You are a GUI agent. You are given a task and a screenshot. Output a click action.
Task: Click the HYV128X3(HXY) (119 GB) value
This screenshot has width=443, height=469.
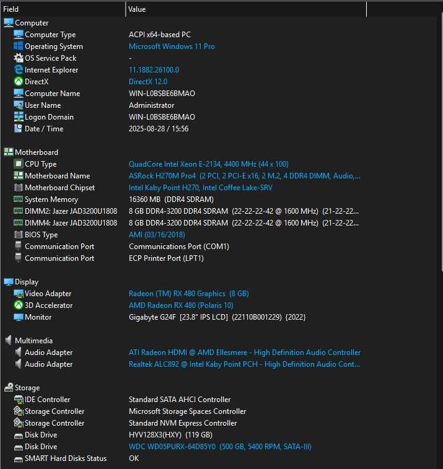170,434
